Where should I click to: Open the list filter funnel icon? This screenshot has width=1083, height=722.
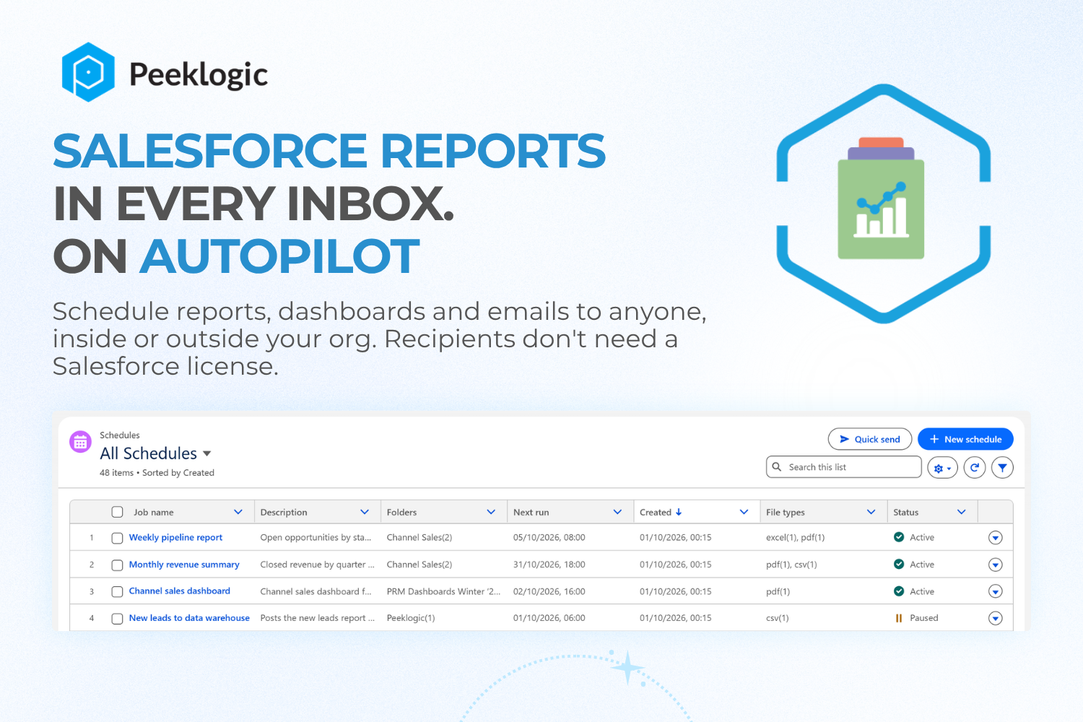click(1002, 468)
